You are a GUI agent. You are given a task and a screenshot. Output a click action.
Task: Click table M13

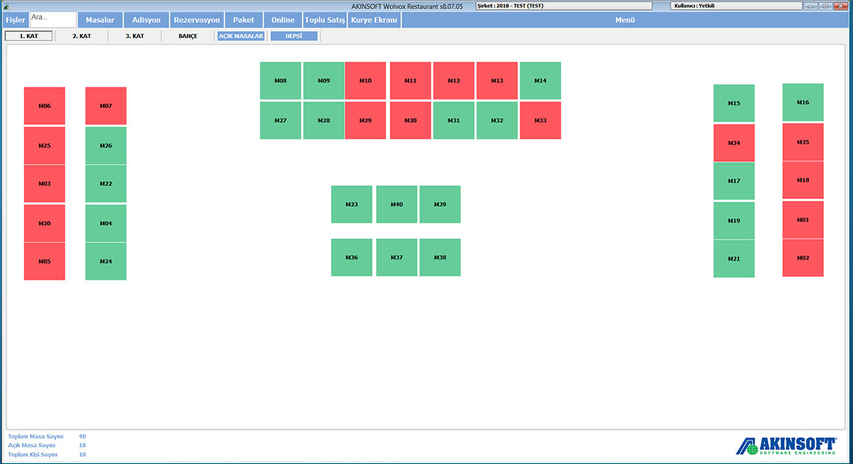coord(497,81)
